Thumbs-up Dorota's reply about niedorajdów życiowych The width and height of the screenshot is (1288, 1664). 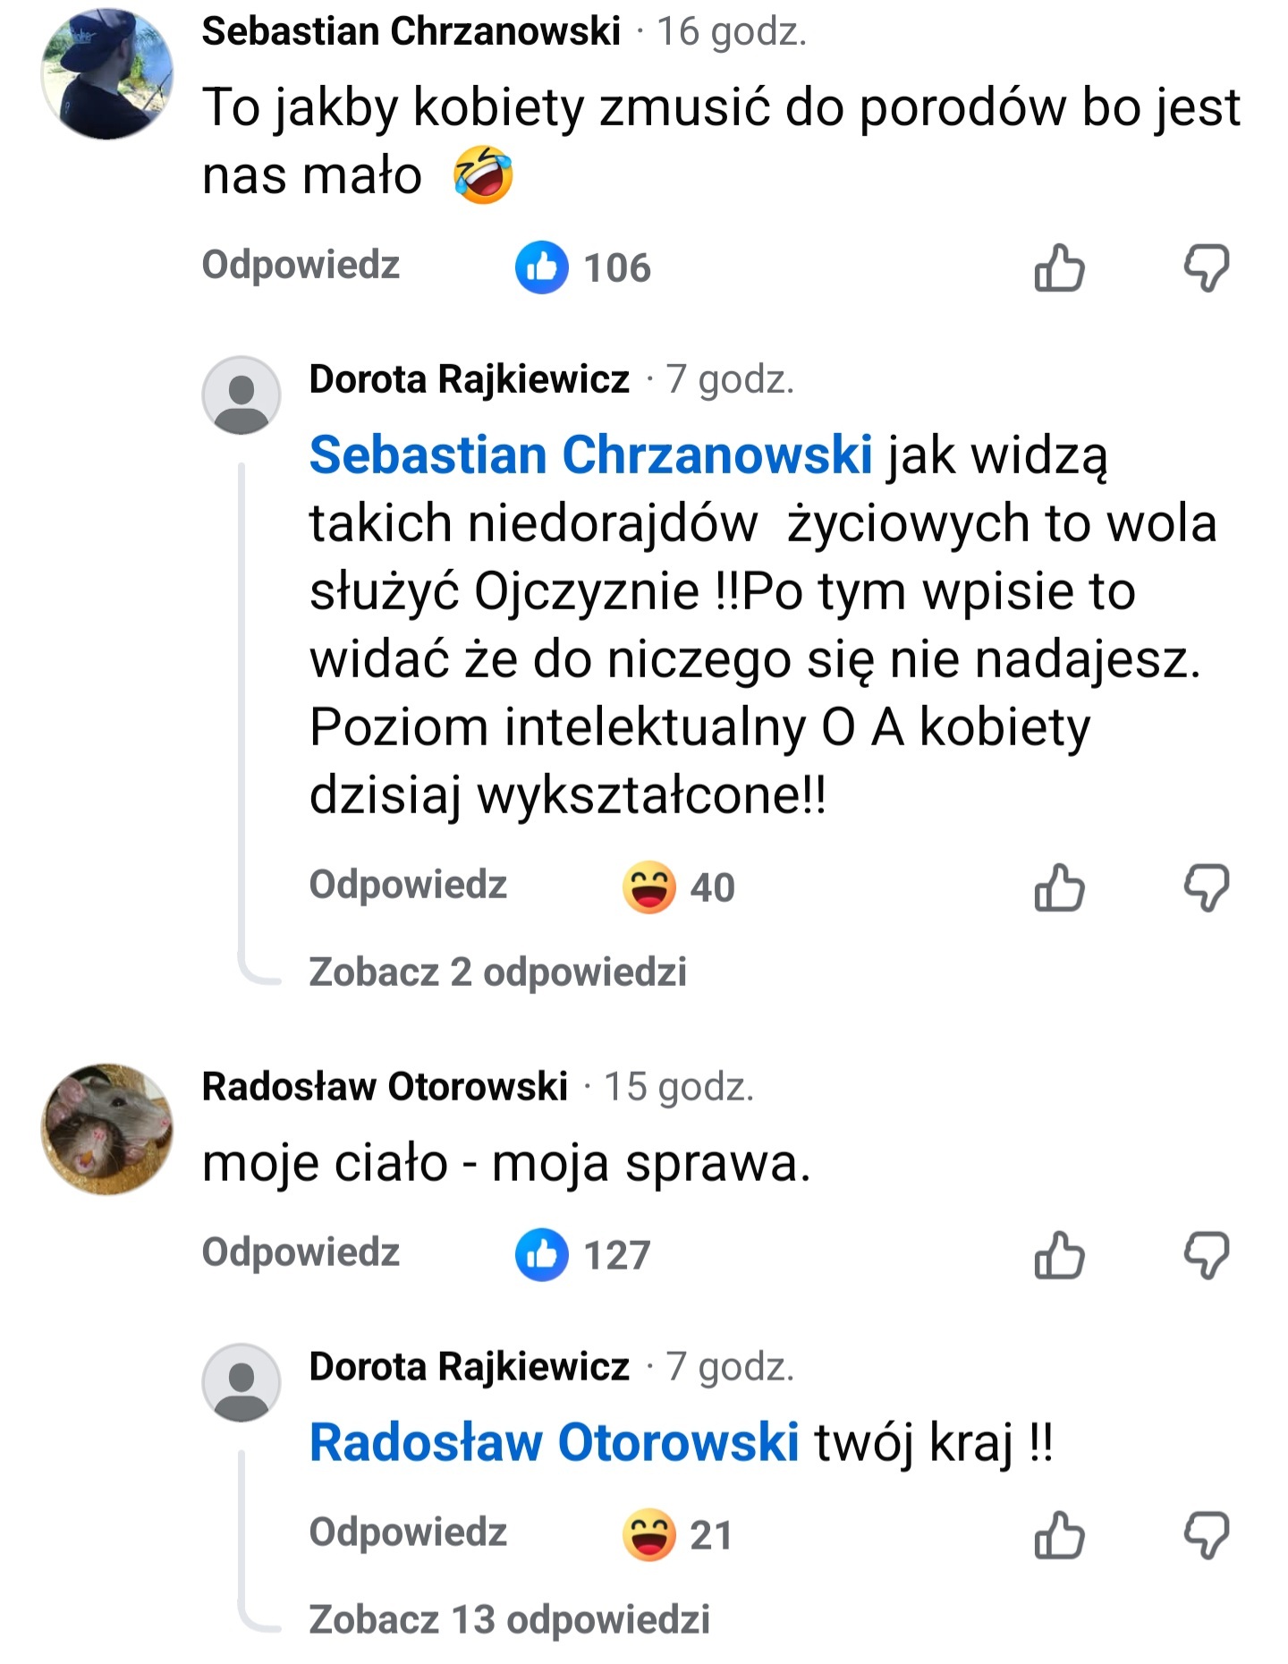(x=1059, y=887)
